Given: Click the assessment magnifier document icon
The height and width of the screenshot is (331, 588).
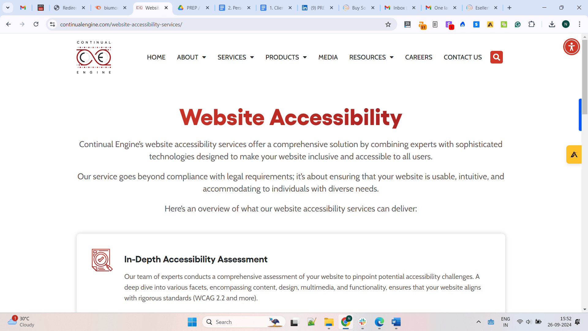Looking at the screenshot, I should point(102,260).
